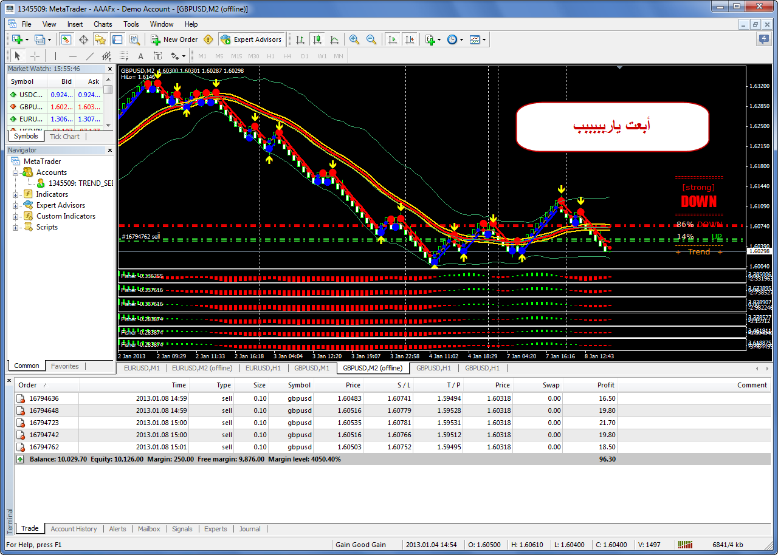
Task: Click the Market Watch scrollbar down arrow
Action: [108, 125]
